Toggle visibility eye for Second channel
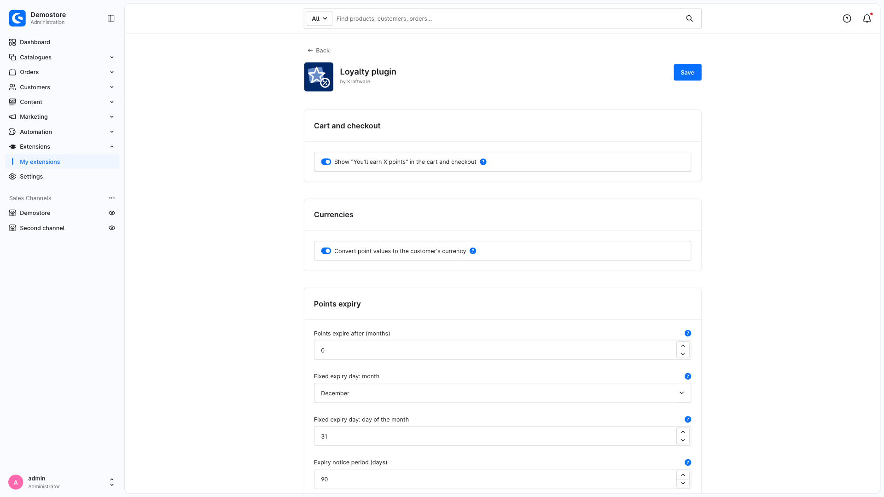Image resolution: width=884 pixels, height=497 pixels. pos(112,228)
